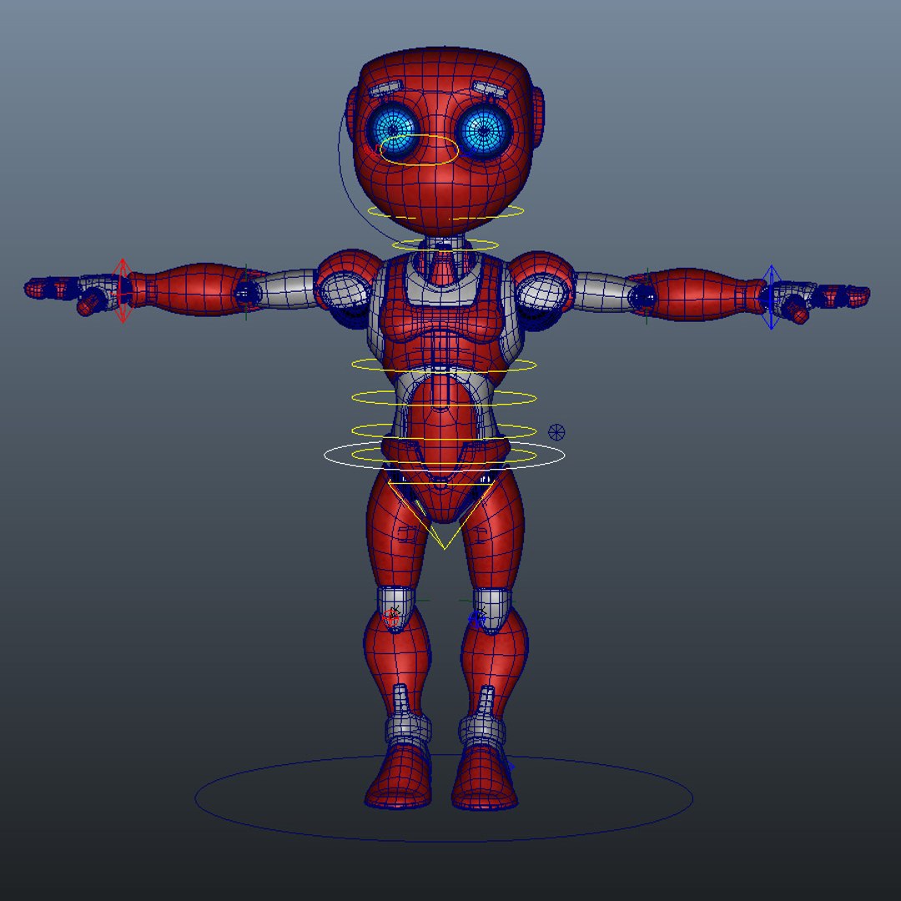
Task: Select green elbow locator on blue-wrist arm
Action: click(x=647, y=296)
